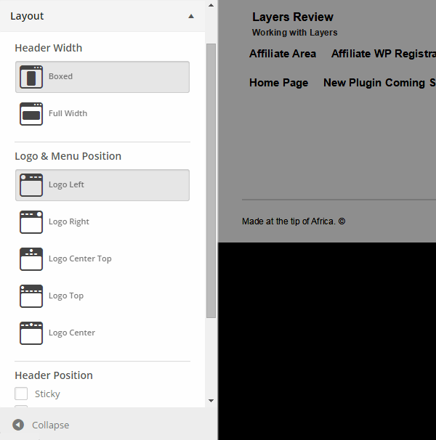Open the Home Page menu item
This screenshot has height=440, width=436.
(x=279, y=83)
